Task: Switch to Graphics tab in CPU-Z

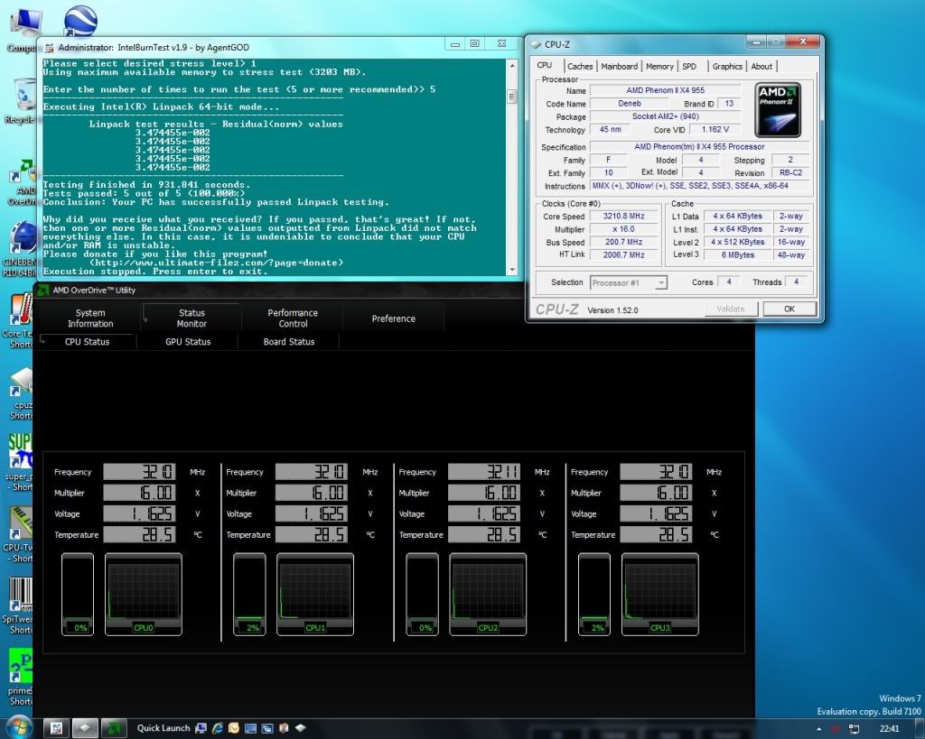Action: tap(727, 67)
